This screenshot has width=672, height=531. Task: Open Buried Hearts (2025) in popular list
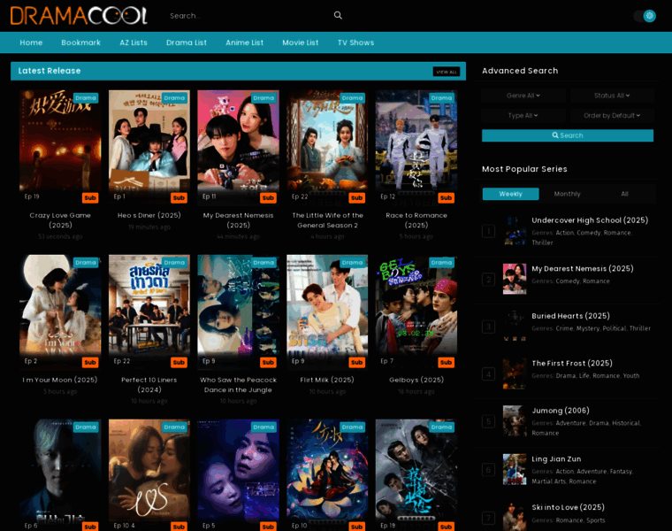[x=570, y=316]
